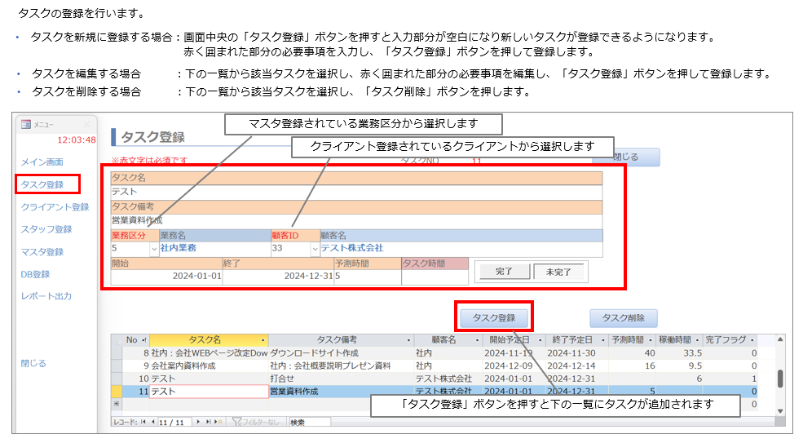The image size is (803, 443).
Task: Click the 開始 date field 2024-01-01
Action: [x=166, y=277]
